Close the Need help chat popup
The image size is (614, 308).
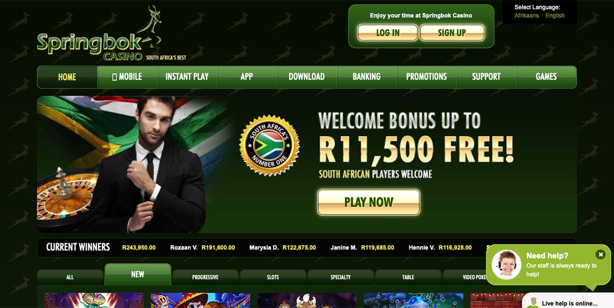(x=600, y=254)
